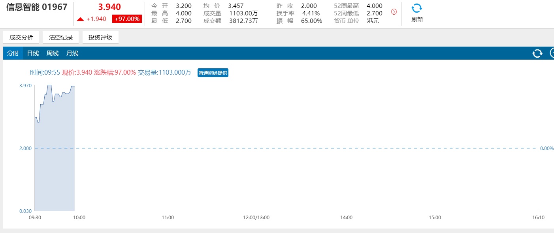Click the red up-triangle price indicator
The image size is (554, 233).
pyautogui.click(x=80, y=19)
